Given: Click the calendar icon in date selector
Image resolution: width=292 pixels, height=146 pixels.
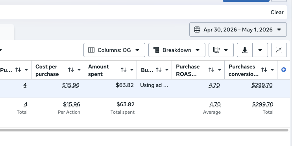Looking at the screenshot, I should pyautogui.click(x=197, y=30).
